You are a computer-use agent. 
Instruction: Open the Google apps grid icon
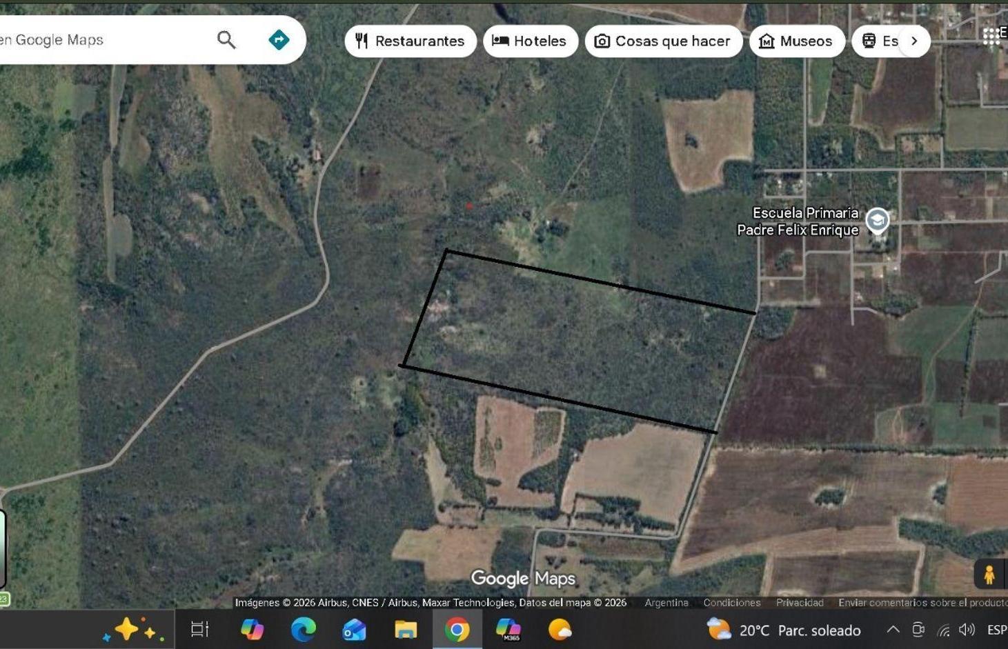991,36
